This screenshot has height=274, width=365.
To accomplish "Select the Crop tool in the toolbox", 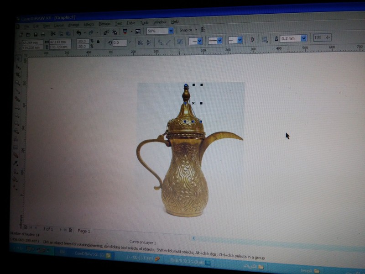I will tap(17, 75).
